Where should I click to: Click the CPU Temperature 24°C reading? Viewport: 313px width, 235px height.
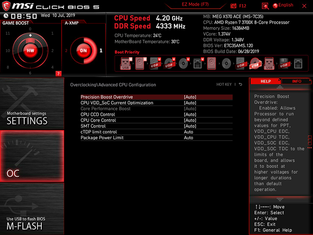tap(138, 36)
